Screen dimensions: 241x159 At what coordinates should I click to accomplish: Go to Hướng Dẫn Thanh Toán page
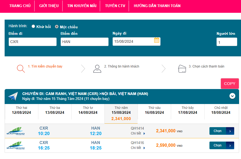[x=157, y=6]
